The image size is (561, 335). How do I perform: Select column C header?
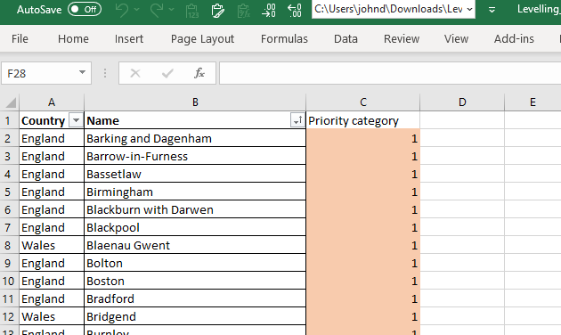362,102
